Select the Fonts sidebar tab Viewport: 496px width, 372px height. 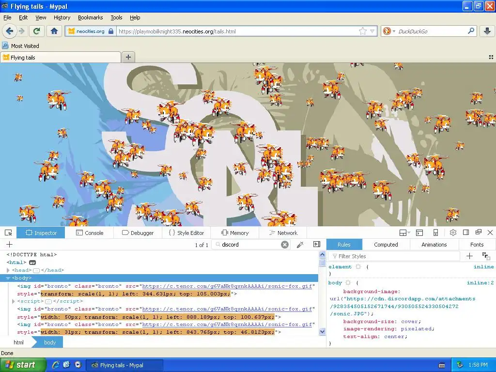pyautogui.click(x=477, y=245)
